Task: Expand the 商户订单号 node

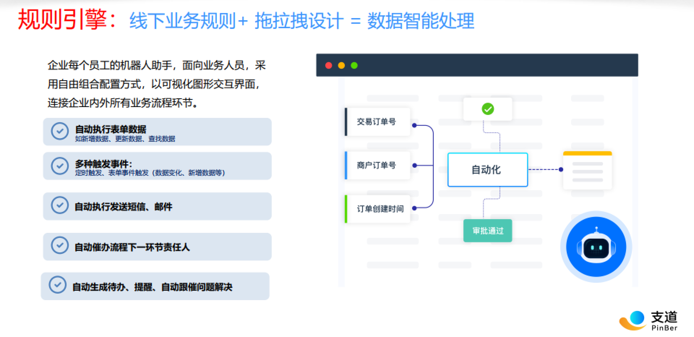Action: click(x=377, y=165)
